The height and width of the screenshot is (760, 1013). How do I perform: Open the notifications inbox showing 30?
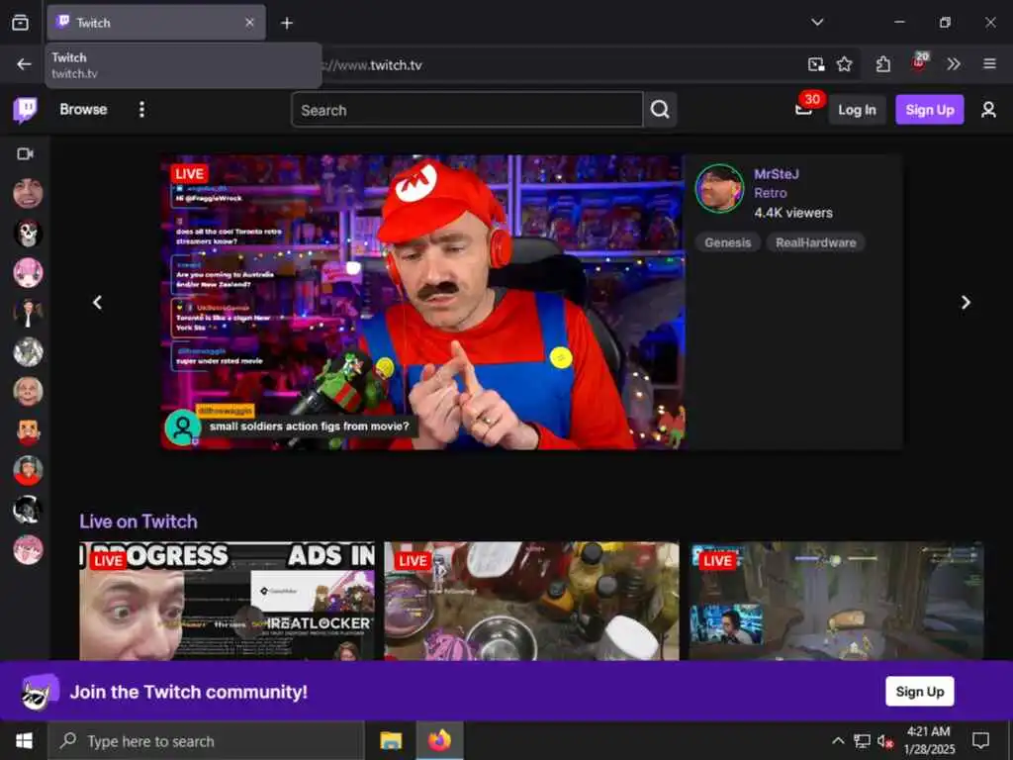point(805,109)
